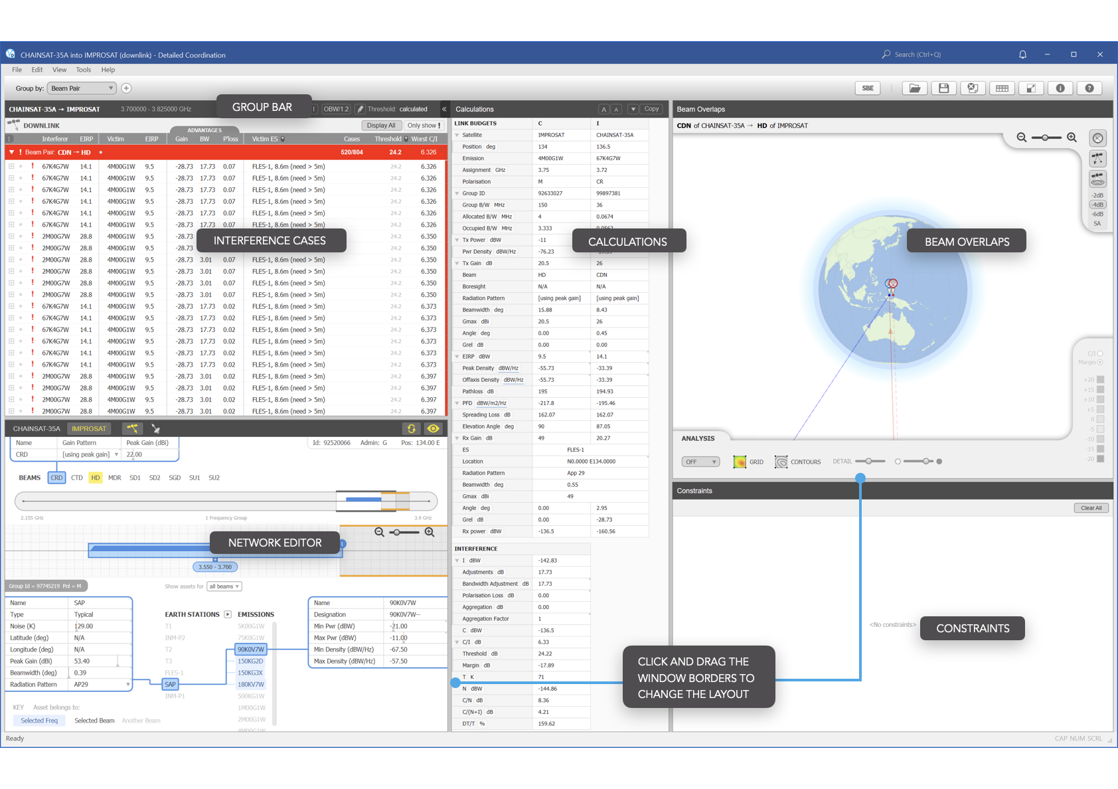This screenshot has width=1118, height=789.
Task: Click the save disk toolbar icon
Action: pyautogui.click(x=944, y=88)
